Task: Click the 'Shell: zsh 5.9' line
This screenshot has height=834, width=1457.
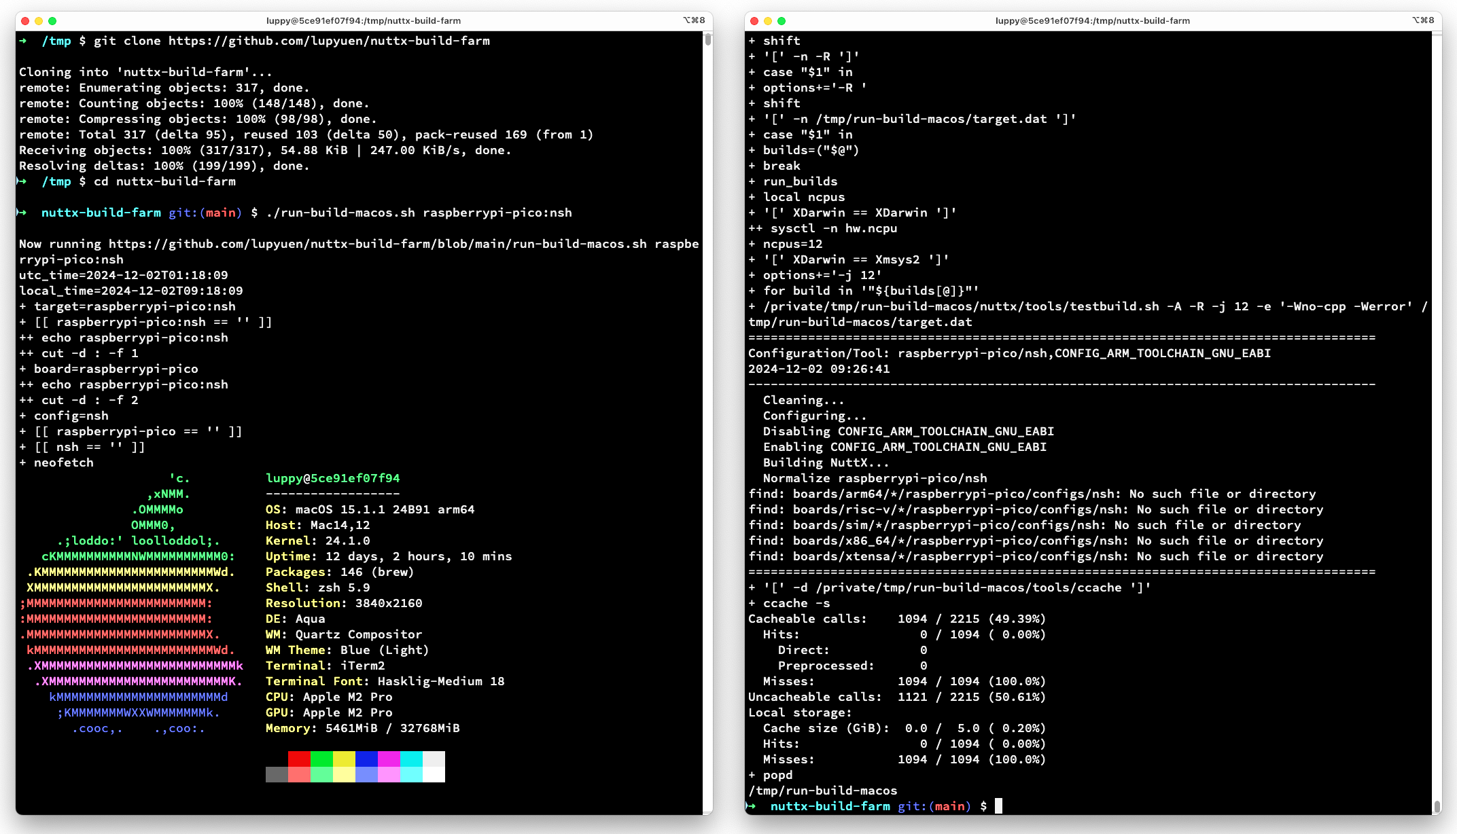Action: pyautogui.click(x=318, y=587)
